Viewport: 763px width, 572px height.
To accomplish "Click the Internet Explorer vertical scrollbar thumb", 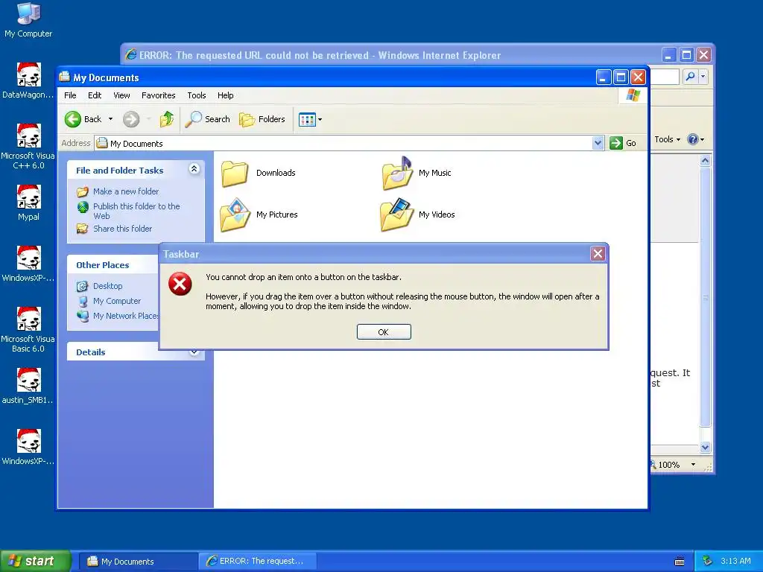I will (x=705, y=296).
